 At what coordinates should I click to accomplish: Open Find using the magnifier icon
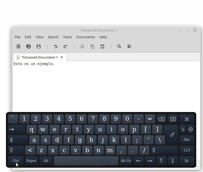(x=119, y=46)
